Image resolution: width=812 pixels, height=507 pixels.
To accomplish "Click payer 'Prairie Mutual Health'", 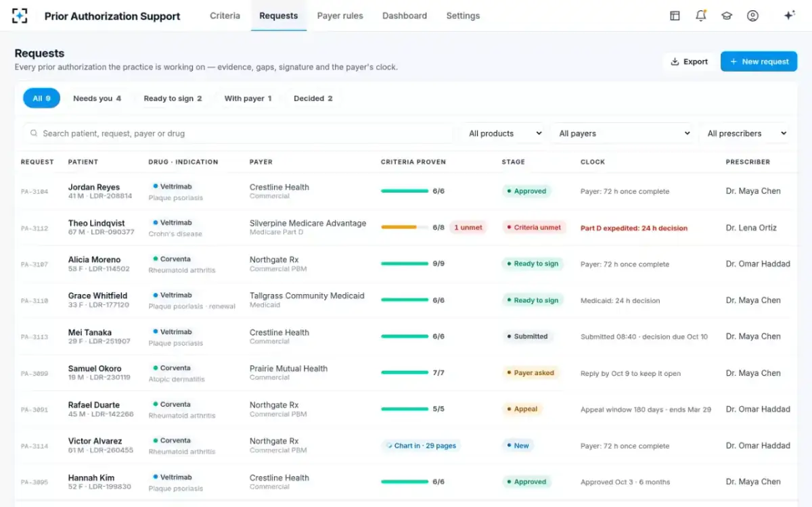I will [x=288, y=368].
